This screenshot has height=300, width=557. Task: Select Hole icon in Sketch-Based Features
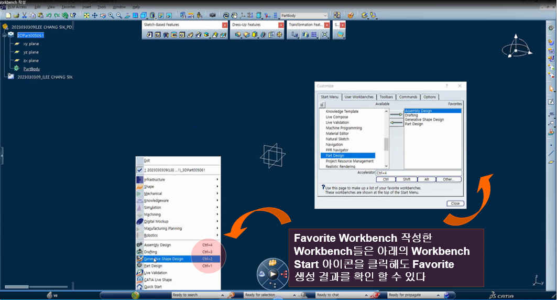click(x=182, y=35)
